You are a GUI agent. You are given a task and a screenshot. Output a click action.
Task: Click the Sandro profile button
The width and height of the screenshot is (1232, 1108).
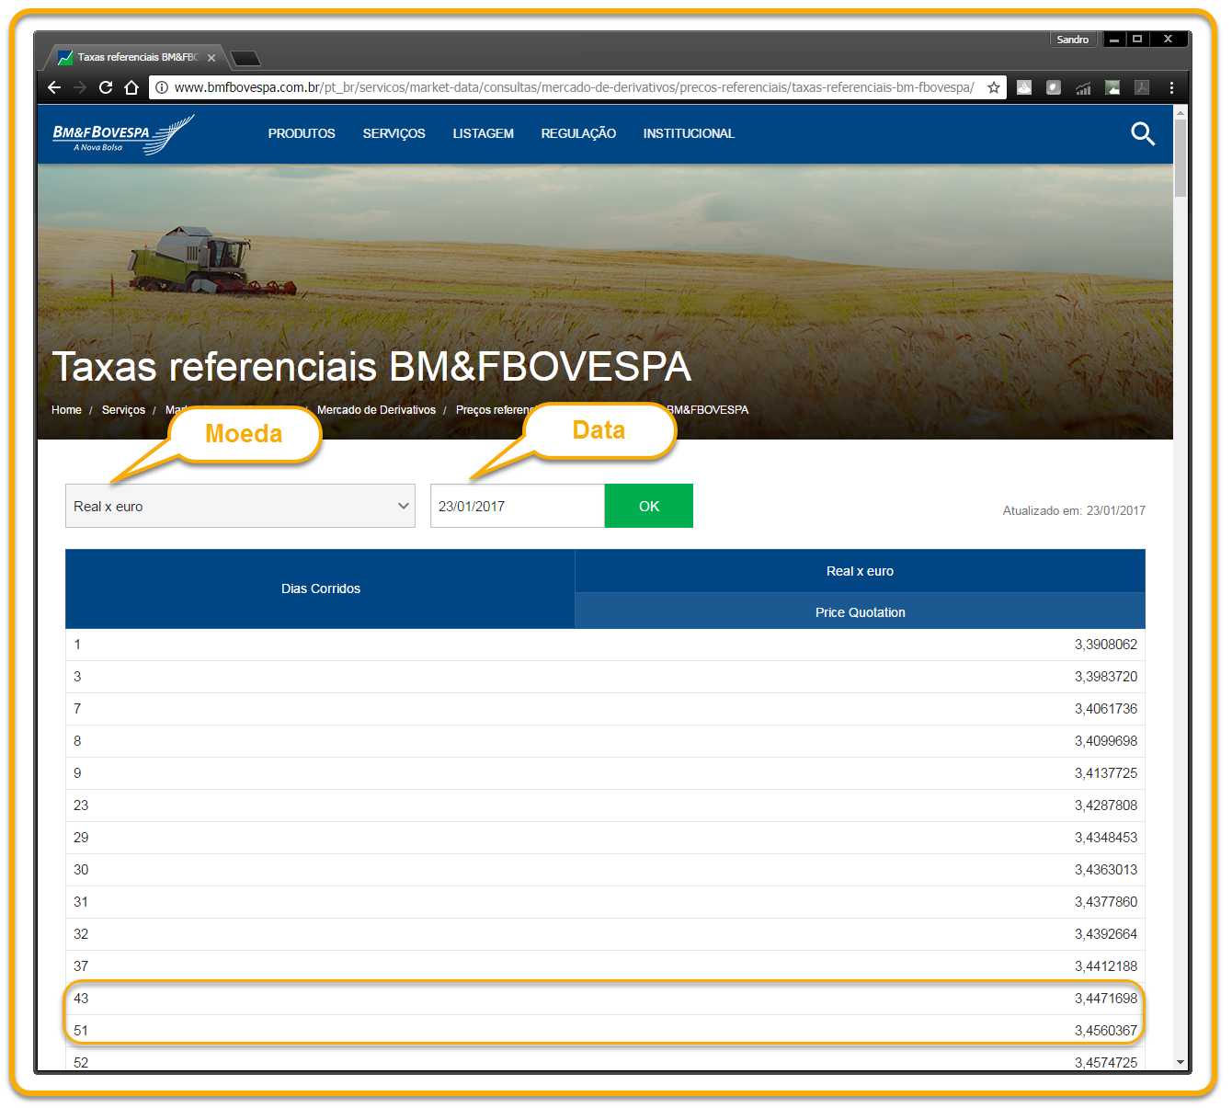click(1073, 40)
